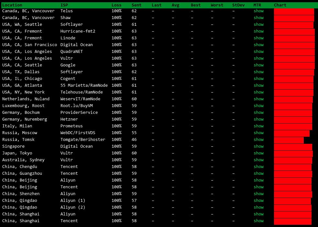Click 'Italy, Milan' location text
This screenshot has width=318, height=227.
[17, 126]
